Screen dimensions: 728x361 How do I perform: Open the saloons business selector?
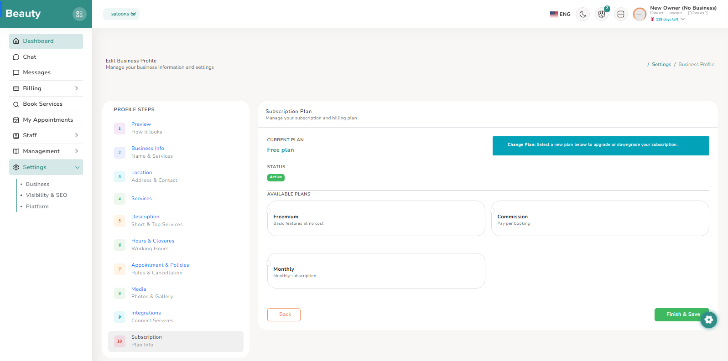click(x=121, y=14)
